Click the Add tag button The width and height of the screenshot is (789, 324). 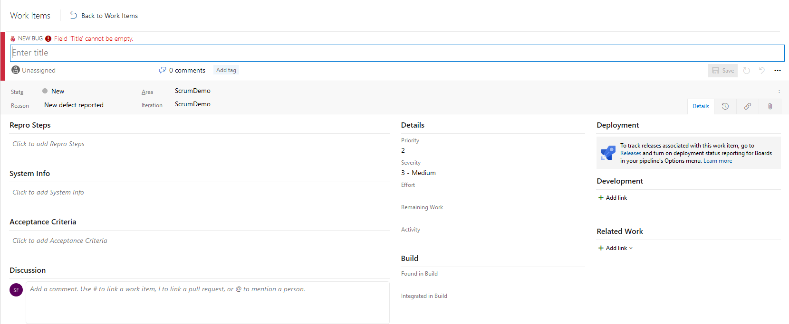(x=226, y=70)
